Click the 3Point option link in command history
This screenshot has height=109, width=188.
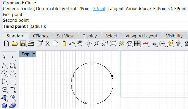99,9
